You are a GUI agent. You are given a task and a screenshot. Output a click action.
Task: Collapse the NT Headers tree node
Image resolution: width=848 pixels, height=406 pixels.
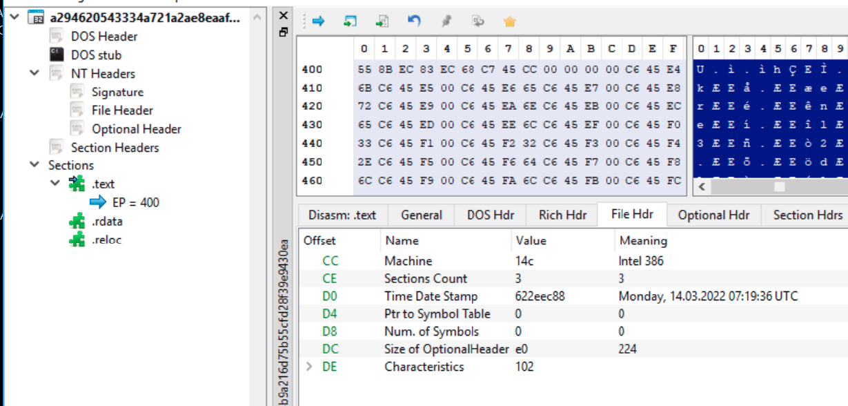pyautogui.click(x=34, y=73)
